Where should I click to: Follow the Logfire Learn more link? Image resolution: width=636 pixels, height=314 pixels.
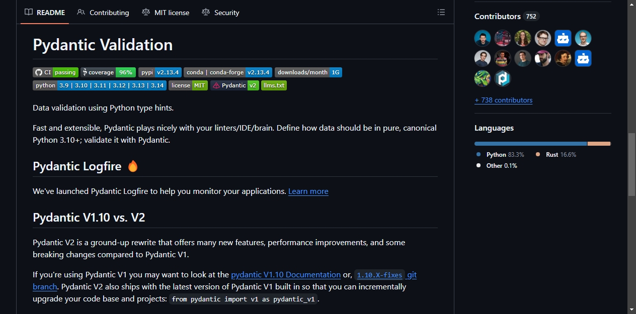(x=308, y=191)
